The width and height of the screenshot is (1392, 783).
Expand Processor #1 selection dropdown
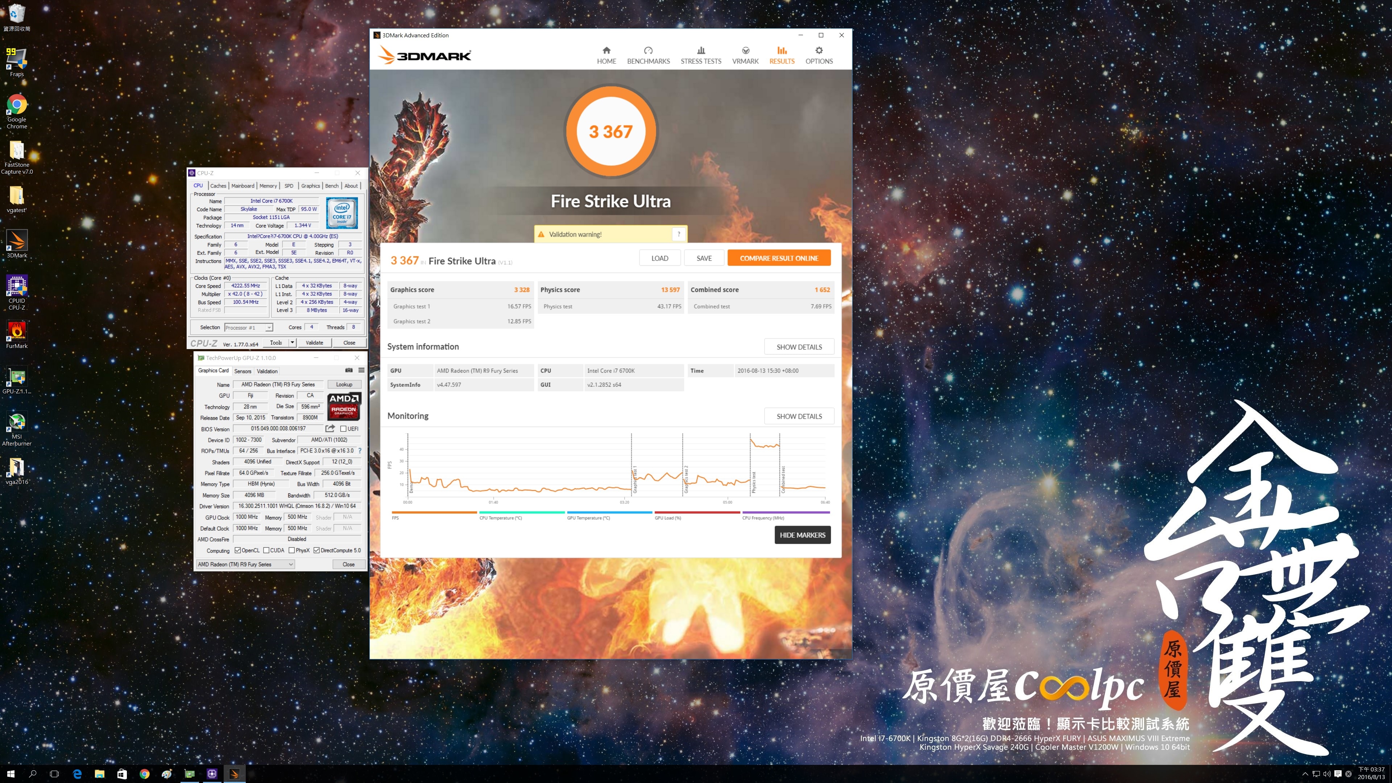click(x=269, y=327)
